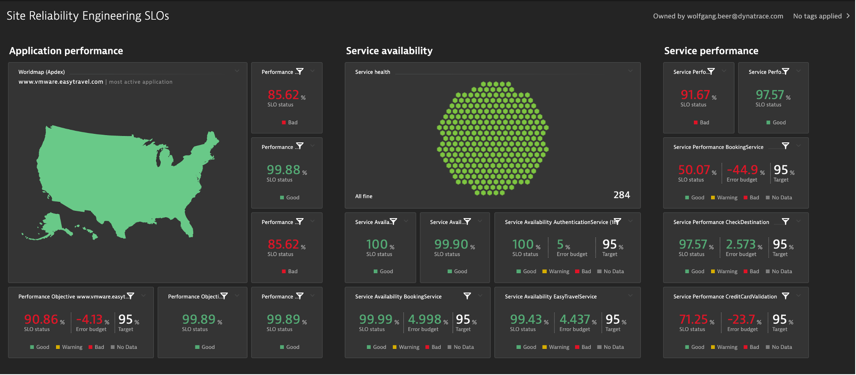Click filter icon on Service Availability AuthenticationService tile

click(617, 221)
